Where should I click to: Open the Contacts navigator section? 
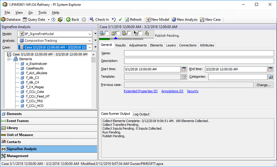49,142
